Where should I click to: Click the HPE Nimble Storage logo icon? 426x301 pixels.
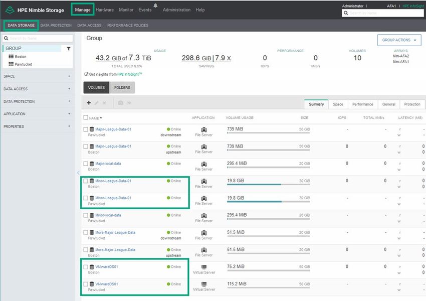click(10, 10)
